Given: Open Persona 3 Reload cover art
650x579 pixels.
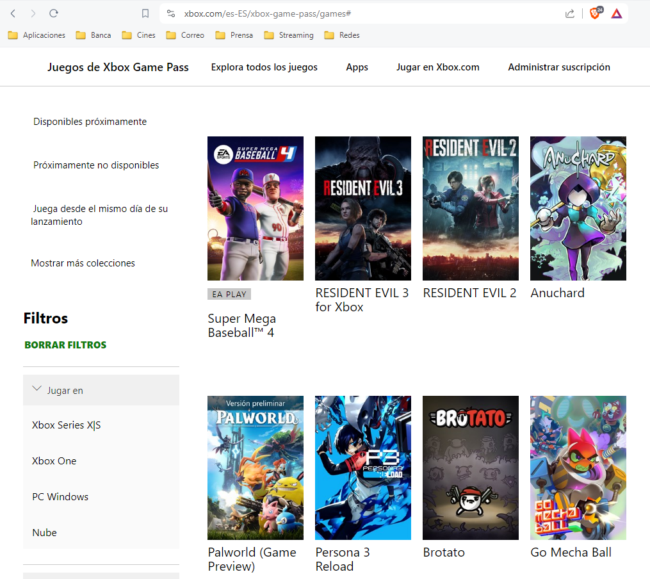Looking at the screenshot, I should pos(363,468).
